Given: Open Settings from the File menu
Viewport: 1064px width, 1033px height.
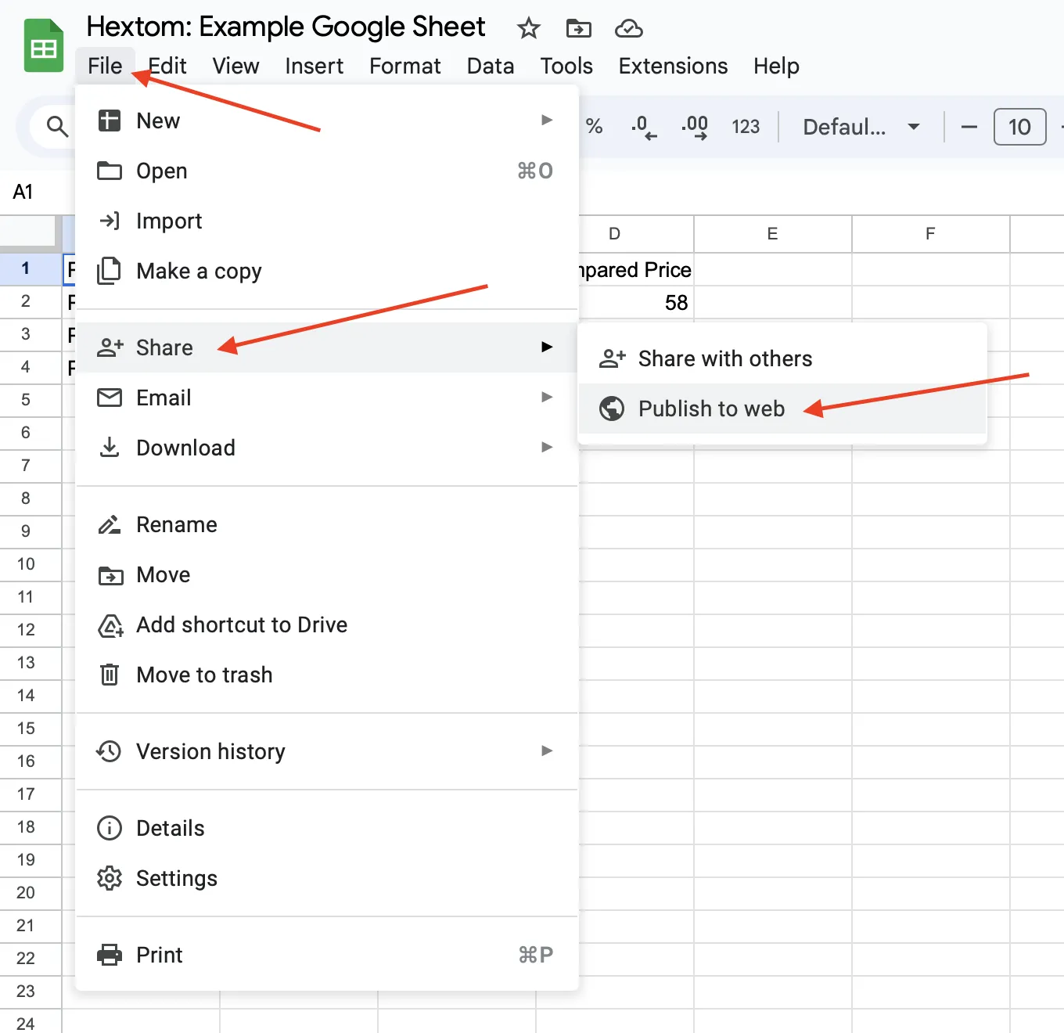Looking at the screenshot, I should coord(327,878).
